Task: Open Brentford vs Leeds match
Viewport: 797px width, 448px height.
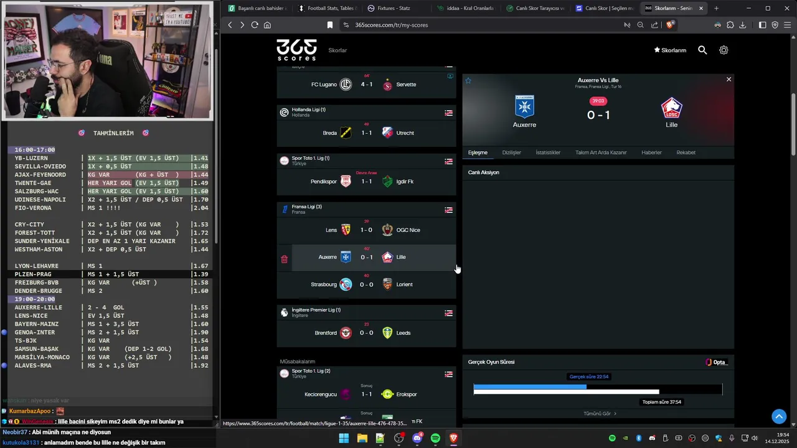Action: click(366, 333)
